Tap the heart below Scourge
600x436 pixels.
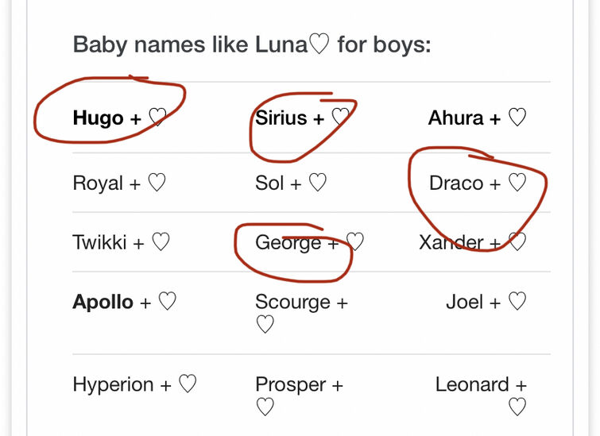tap(265, 324)
